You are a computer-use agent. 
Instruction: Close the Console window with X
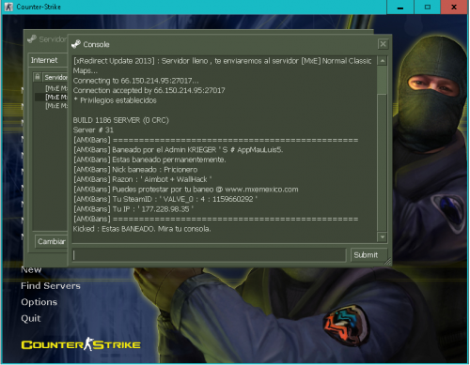pyautogui.click(x=383, y=44)
